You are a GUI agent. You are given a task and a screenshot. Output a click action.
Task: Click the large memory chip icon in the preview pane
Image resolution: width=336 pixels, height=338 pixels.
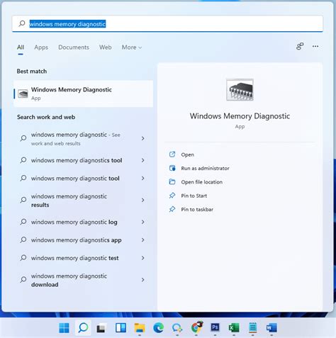pyautogui.click(x=240, y=90)
